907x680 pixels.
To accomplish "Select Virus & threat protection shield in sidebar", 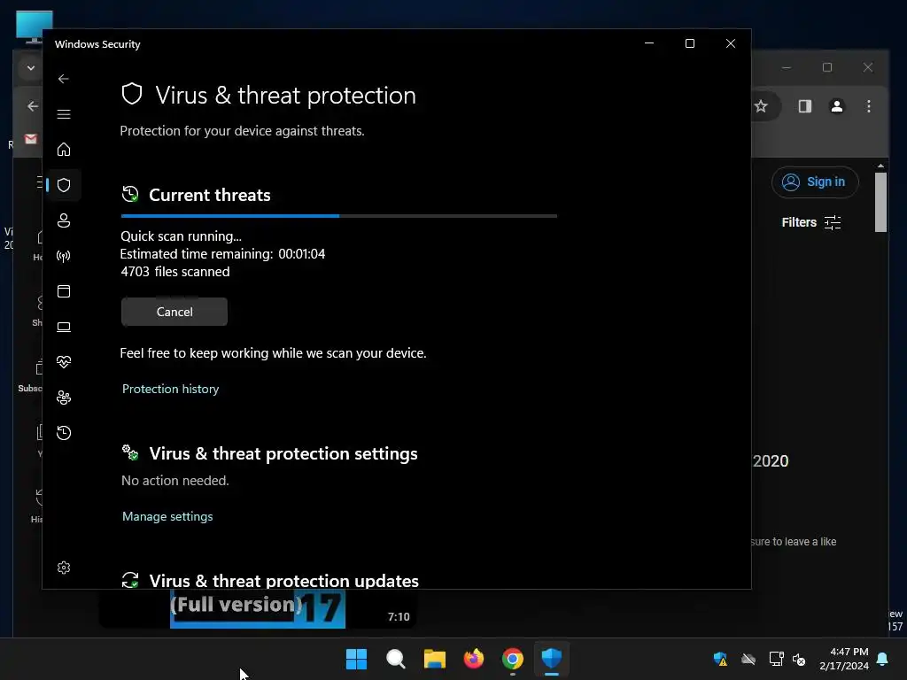I will click(x=64, y=185).
